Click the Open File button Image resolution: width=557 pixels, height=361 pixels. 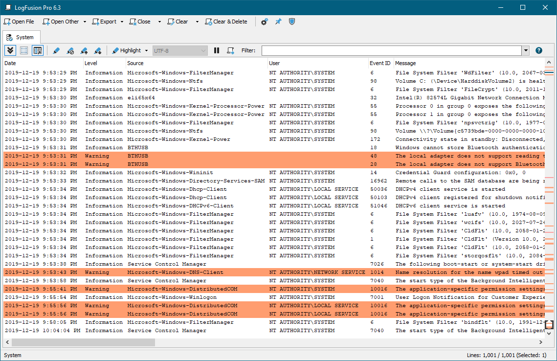coord(19,22)
